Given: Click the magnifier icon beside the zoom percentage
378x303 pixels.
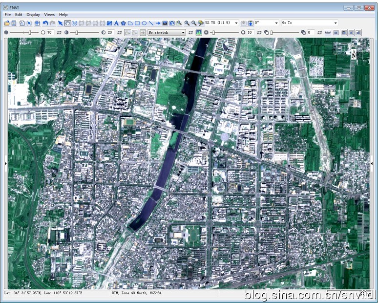Looking at the screenshot, I should click(201, 23).
